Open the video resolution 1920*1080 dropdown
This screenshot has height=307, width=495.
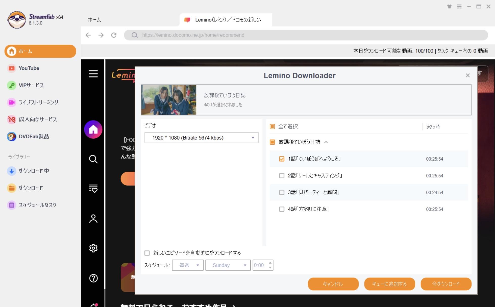click(x=202, y=138)
